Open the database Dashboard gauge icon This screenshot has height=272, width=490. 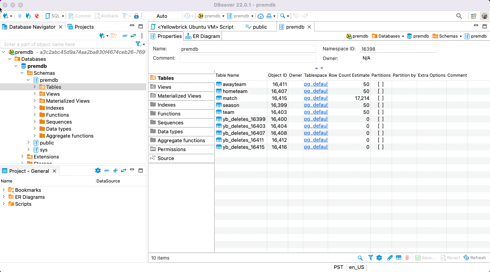pyautogui.click(x=260, y=16)
